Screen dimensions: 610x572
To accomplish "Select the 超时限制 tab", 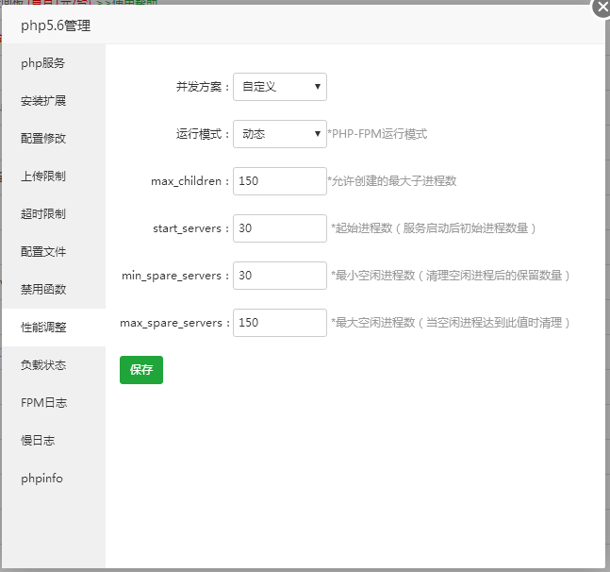I will (54, 214).
